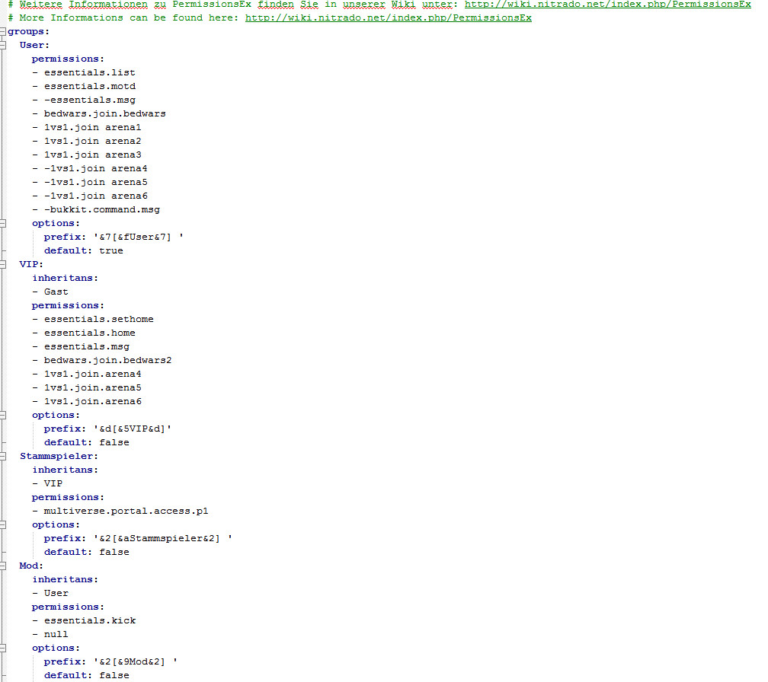Click the negated '-essentials.msg' line
Image resolution: width=768 pixels, height=682 pixels.
[x=84, y=100]
